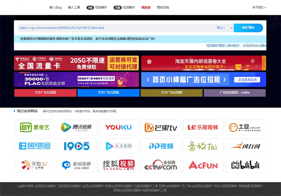Click the 土豆 Tudou logo

pos(245,127)
